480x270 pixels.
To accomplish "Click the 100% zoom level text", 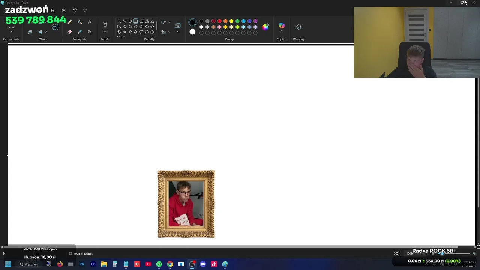I will (x=410, y=253).
